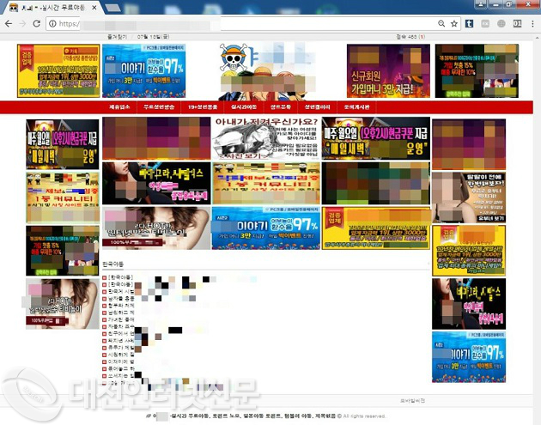Click the dark blue 't' extension icon
541x425 pixels.
tap(470, 23)
